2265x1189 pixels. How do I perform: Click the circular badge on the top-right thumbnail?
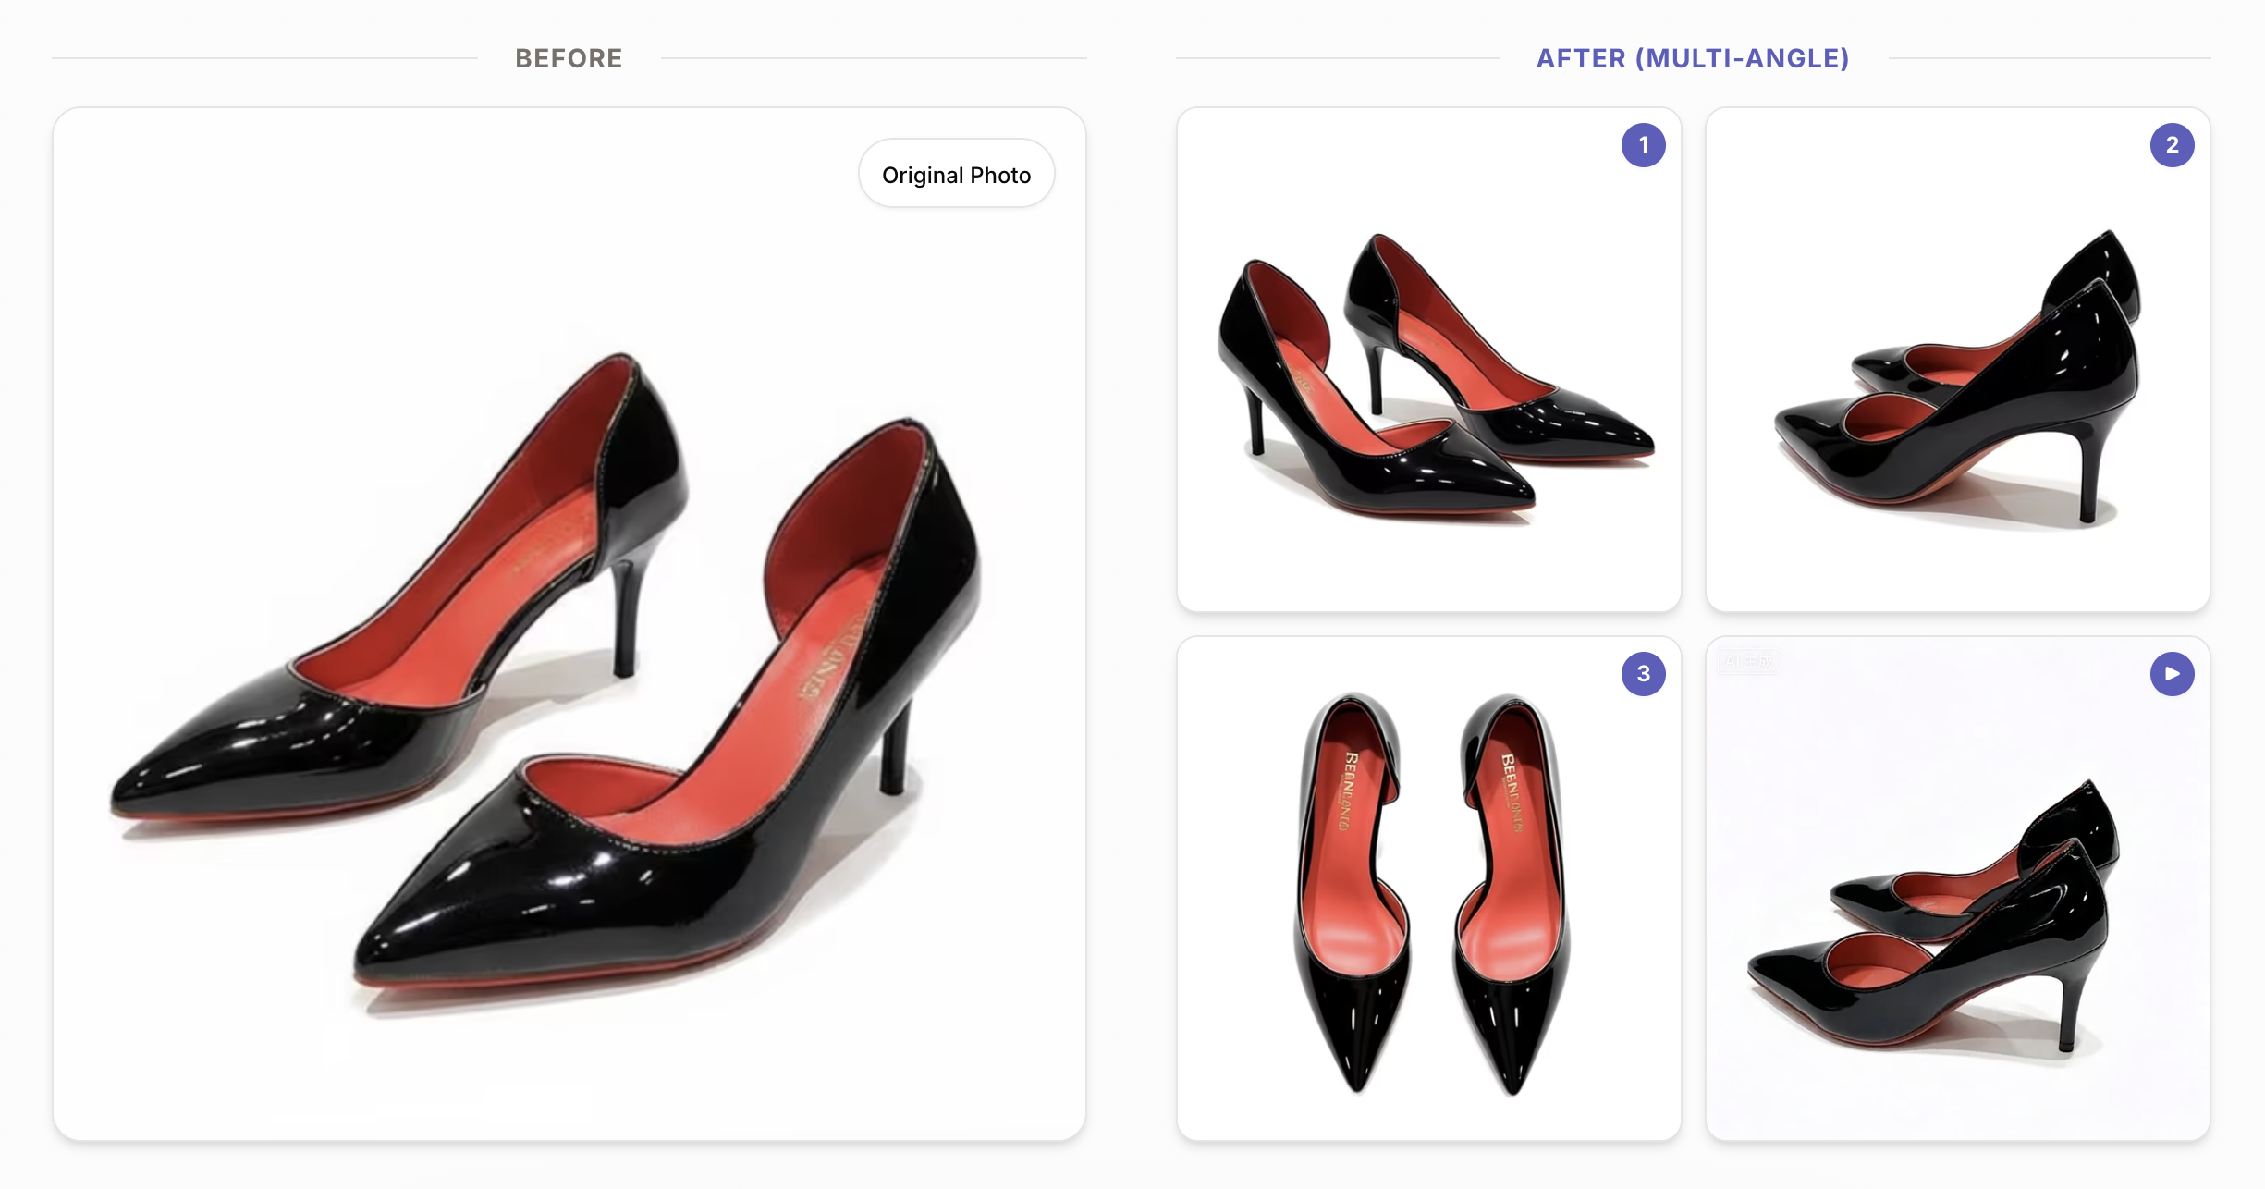pyautogui.click(x=2173, y=145)
